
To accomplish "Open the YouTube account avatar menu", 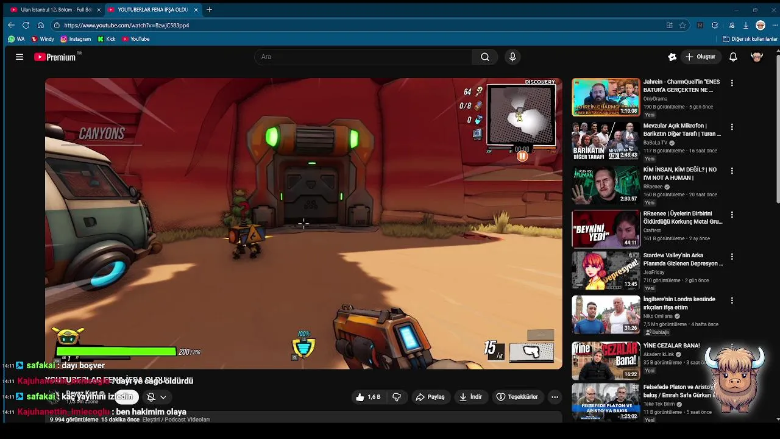I will point(757,57).
